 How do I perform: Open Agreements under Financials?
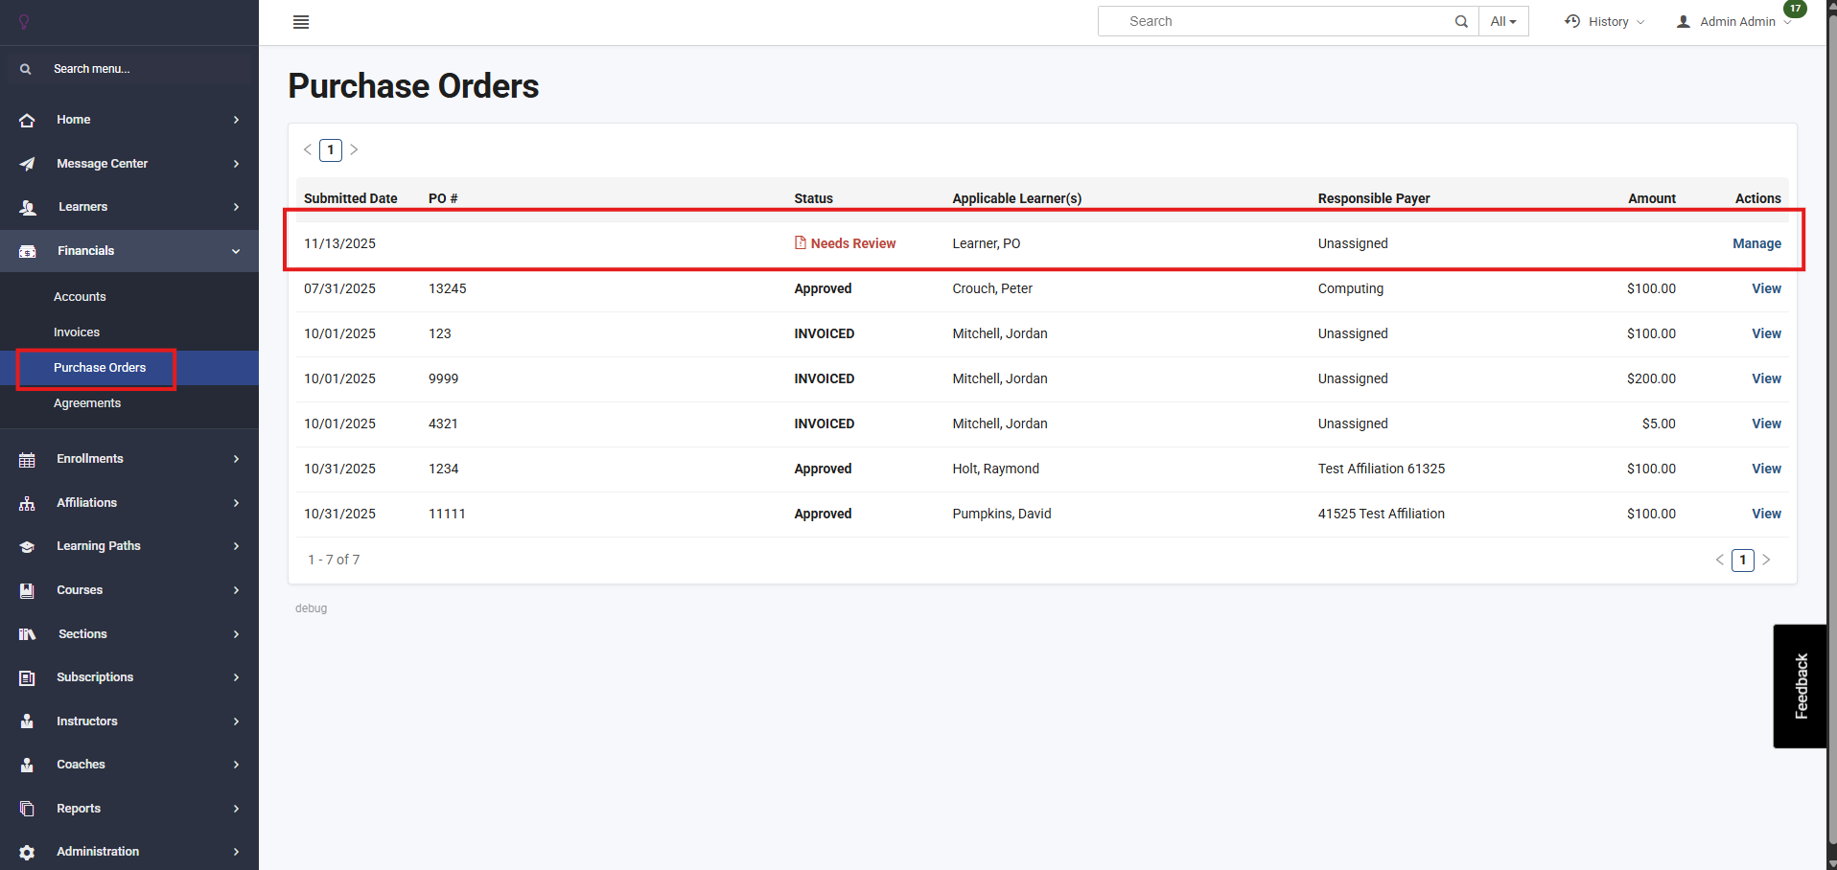[87, 403]
